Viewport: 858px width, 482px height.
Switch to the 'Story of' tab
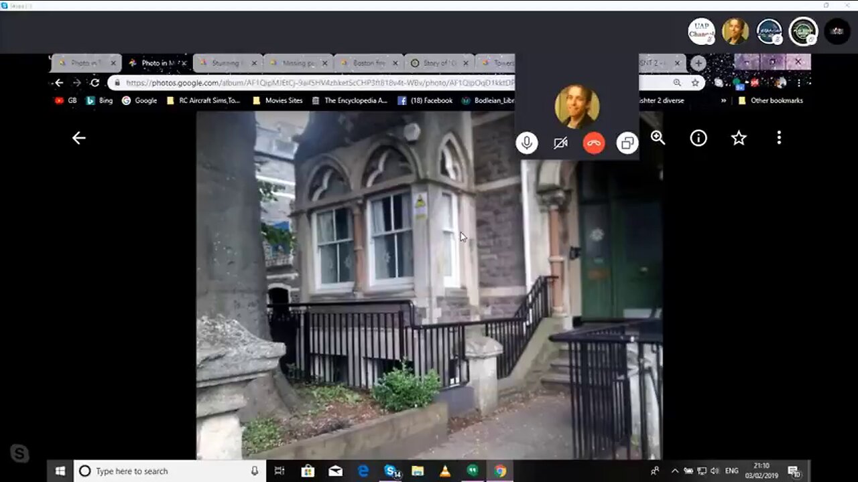point(439,63)
